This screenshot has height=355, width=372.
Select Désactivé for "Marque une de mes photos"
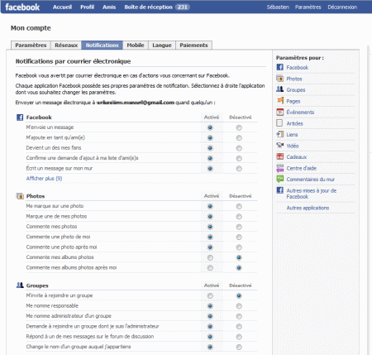coord(239,217)
